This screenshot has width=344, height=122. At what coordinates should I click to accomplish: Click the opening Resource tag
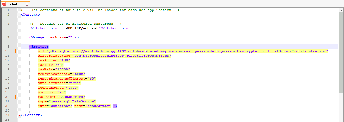click(39, 46)
